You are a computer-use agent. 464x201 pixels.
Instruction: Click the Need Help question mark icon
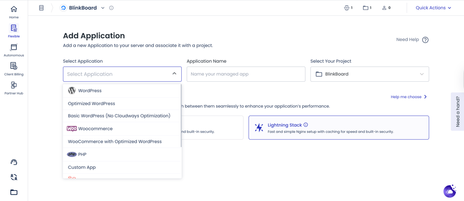425,40
